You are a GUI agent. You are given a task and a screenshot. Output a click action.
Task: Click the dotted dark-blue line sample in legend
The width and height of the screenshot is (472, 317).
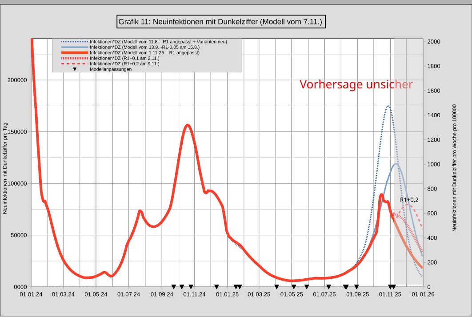pos(75,41)
